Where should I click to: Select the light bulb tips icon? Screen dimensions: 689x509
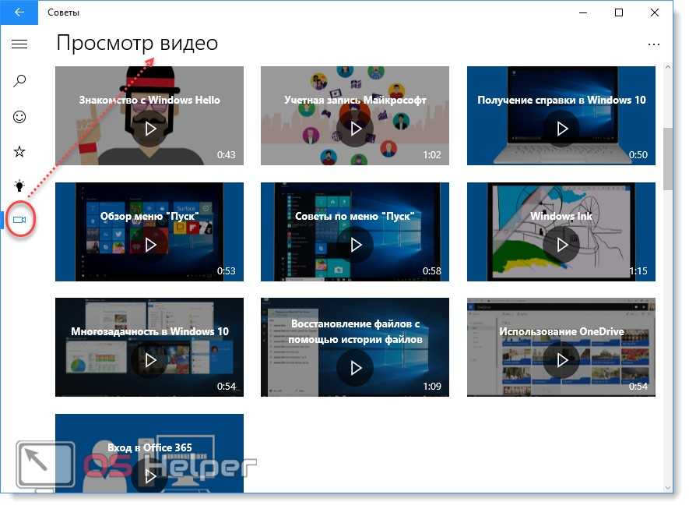click(19, 186)
